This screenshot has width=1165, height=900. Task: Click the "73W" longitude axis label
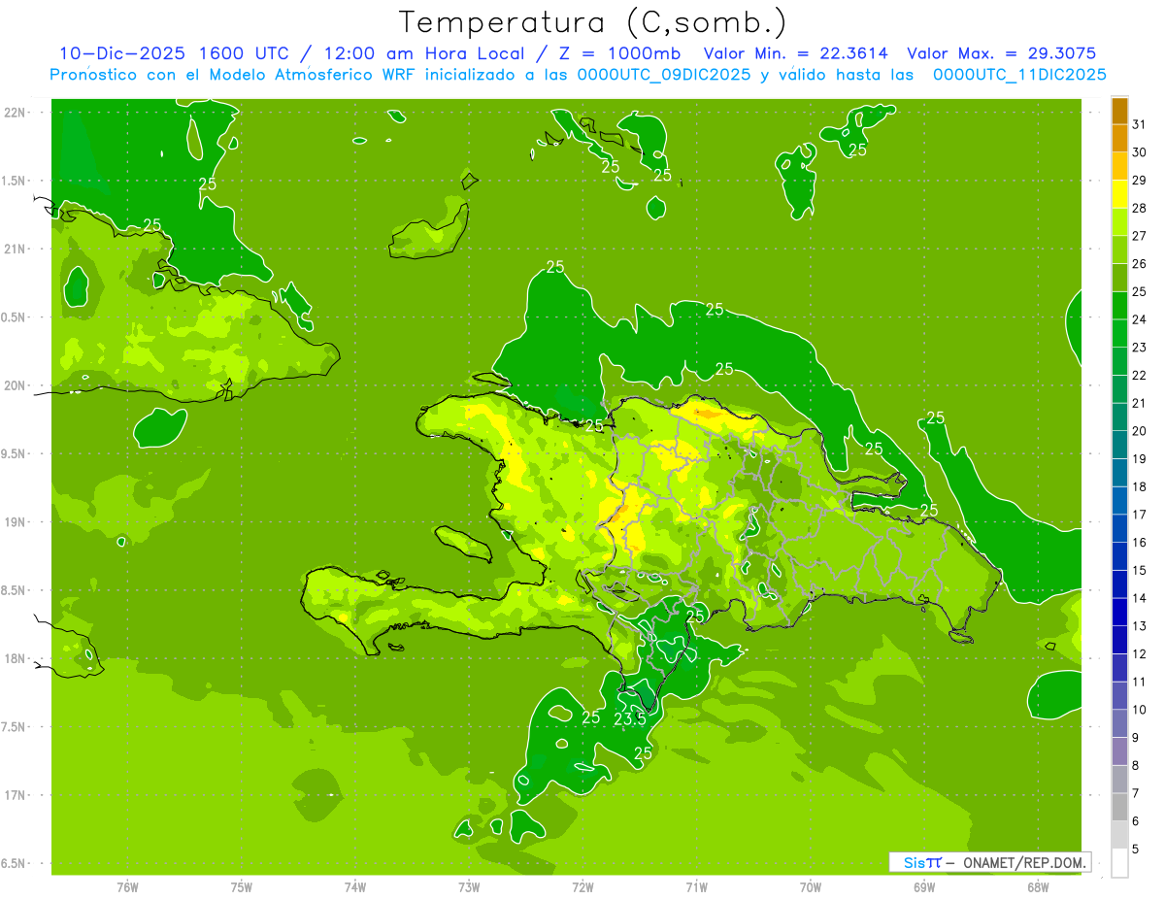469,887
